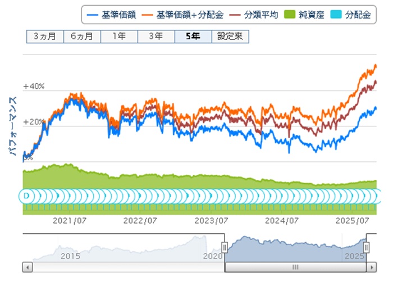The width and height of the screenshot is (393, 281).
Task: Click the scrollbar right arrow button
Action: [371, 266]
